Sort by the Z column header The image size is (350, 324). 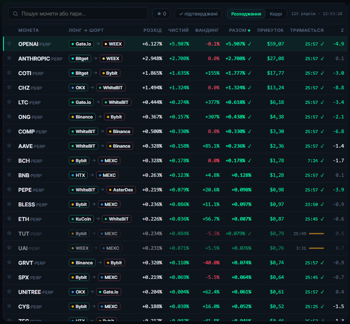coord(342,30)
